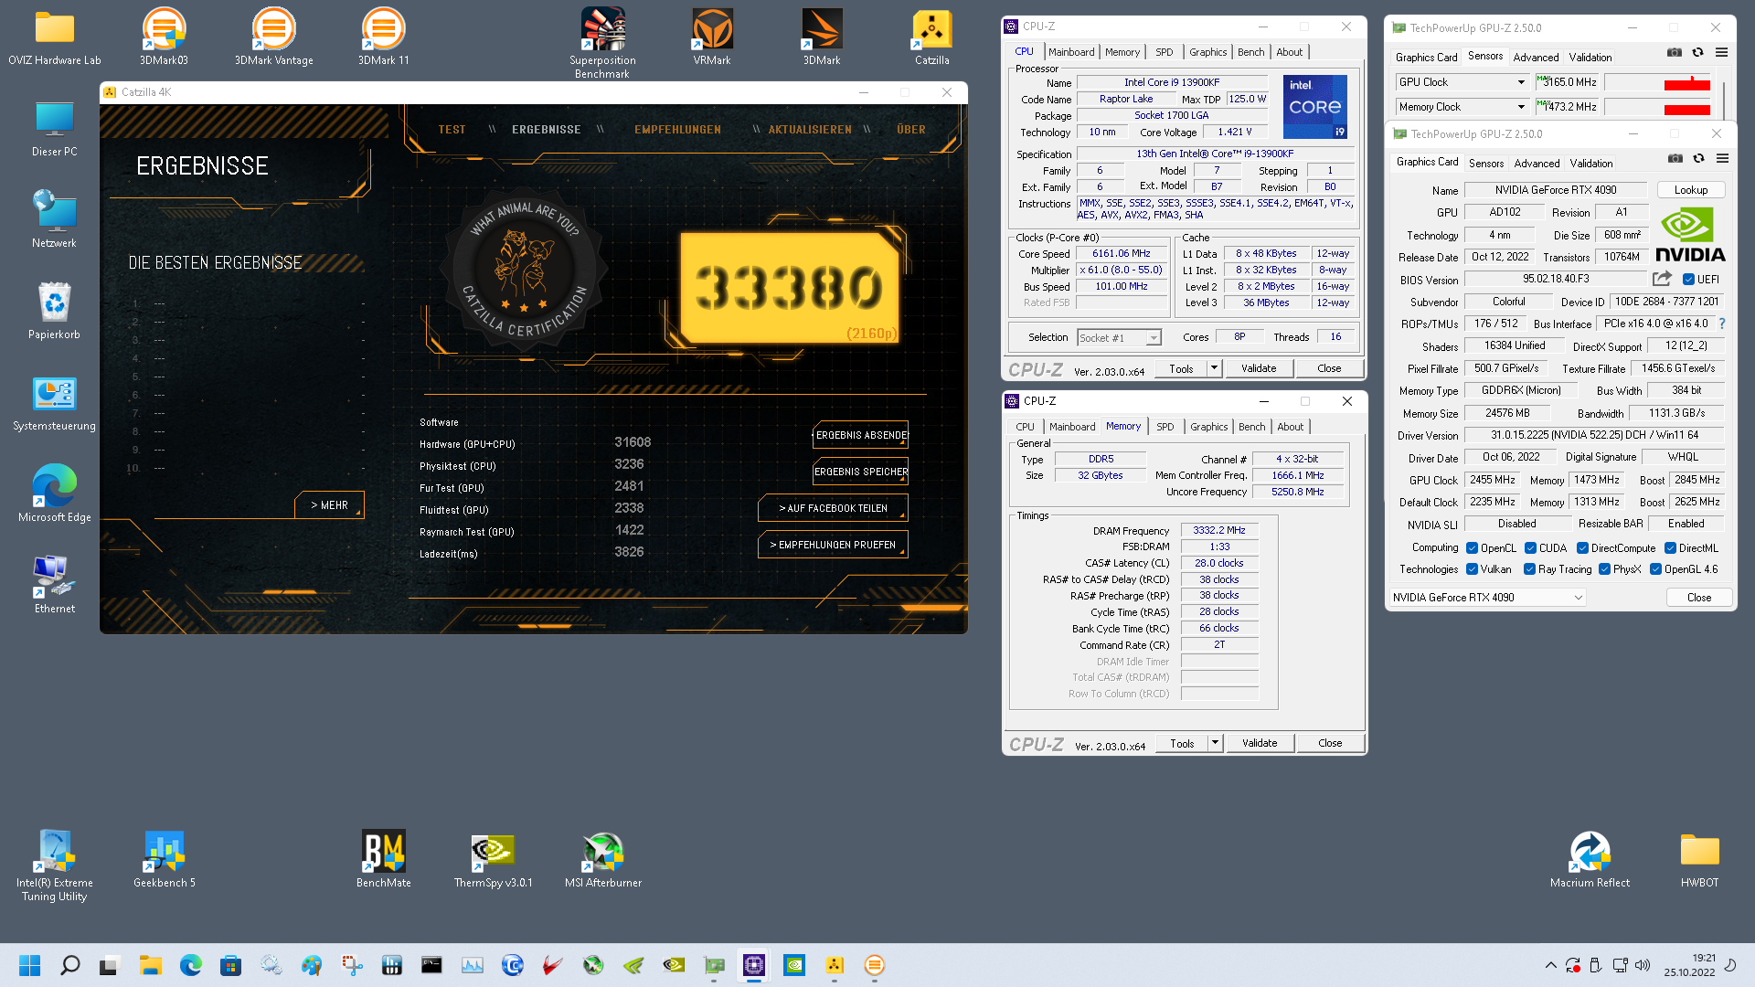This screenshot has width=1755, height=987.
Task: Click the GPU Clock red sensor graph
Action: (x=1658, y=82)
